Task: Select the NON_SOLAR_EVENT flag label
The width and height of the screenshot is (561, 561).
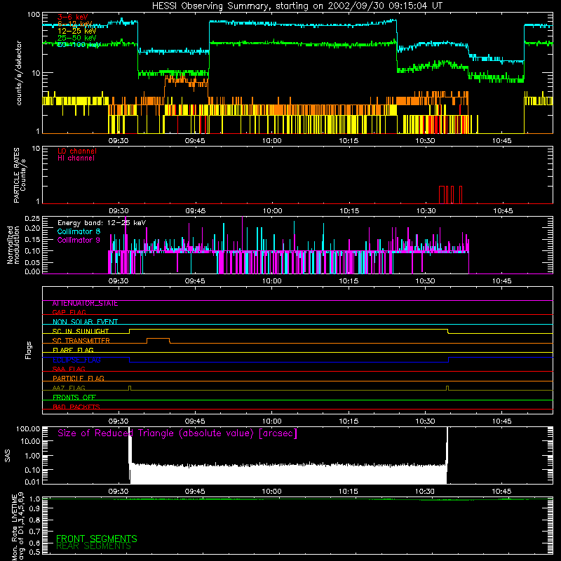Action: [x=85, y=322]
